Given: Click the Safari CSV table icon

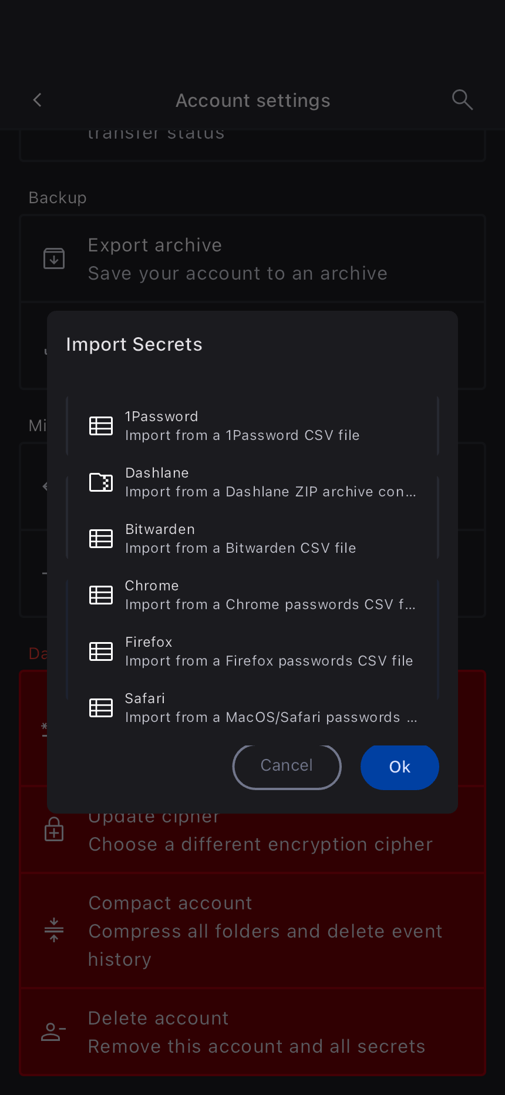Looking at the screenshot, I should tap(101, 708).
